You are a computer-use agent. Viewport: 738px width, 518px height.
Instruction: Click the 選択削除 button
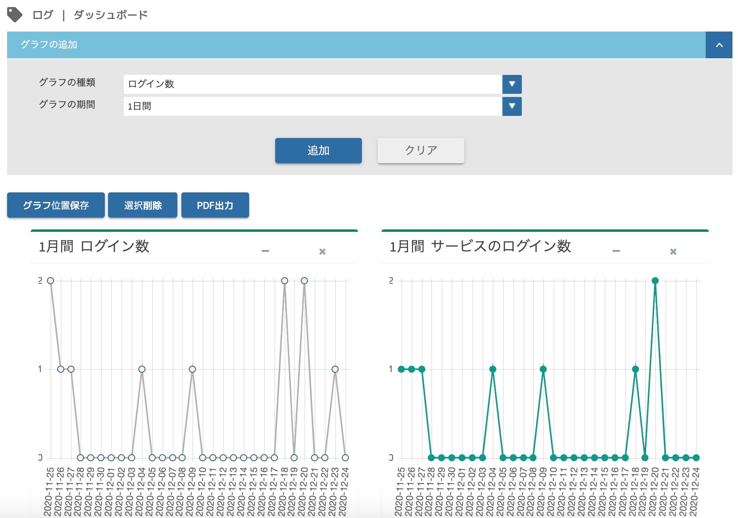(143, 205)
